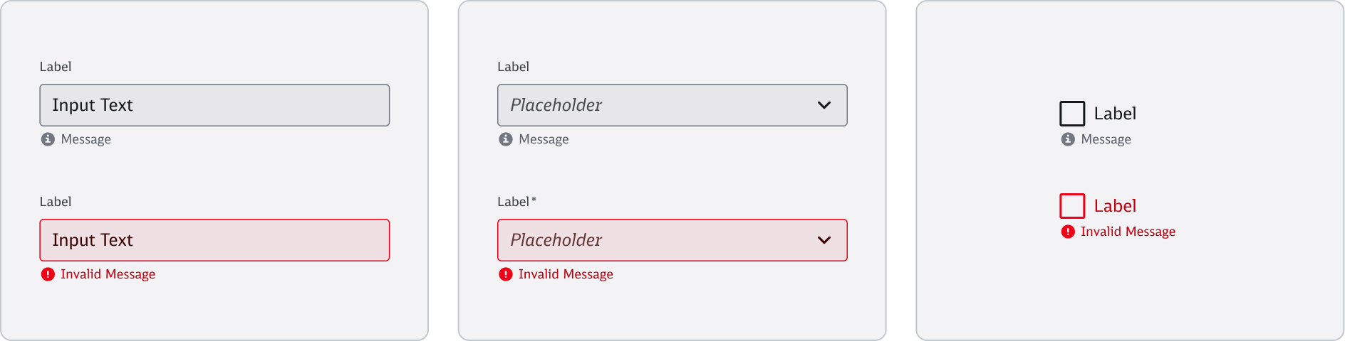This screenshot has height=341, width=1345.
Task: Click info icon below the black checkbox
Action: click(1068, 139)
